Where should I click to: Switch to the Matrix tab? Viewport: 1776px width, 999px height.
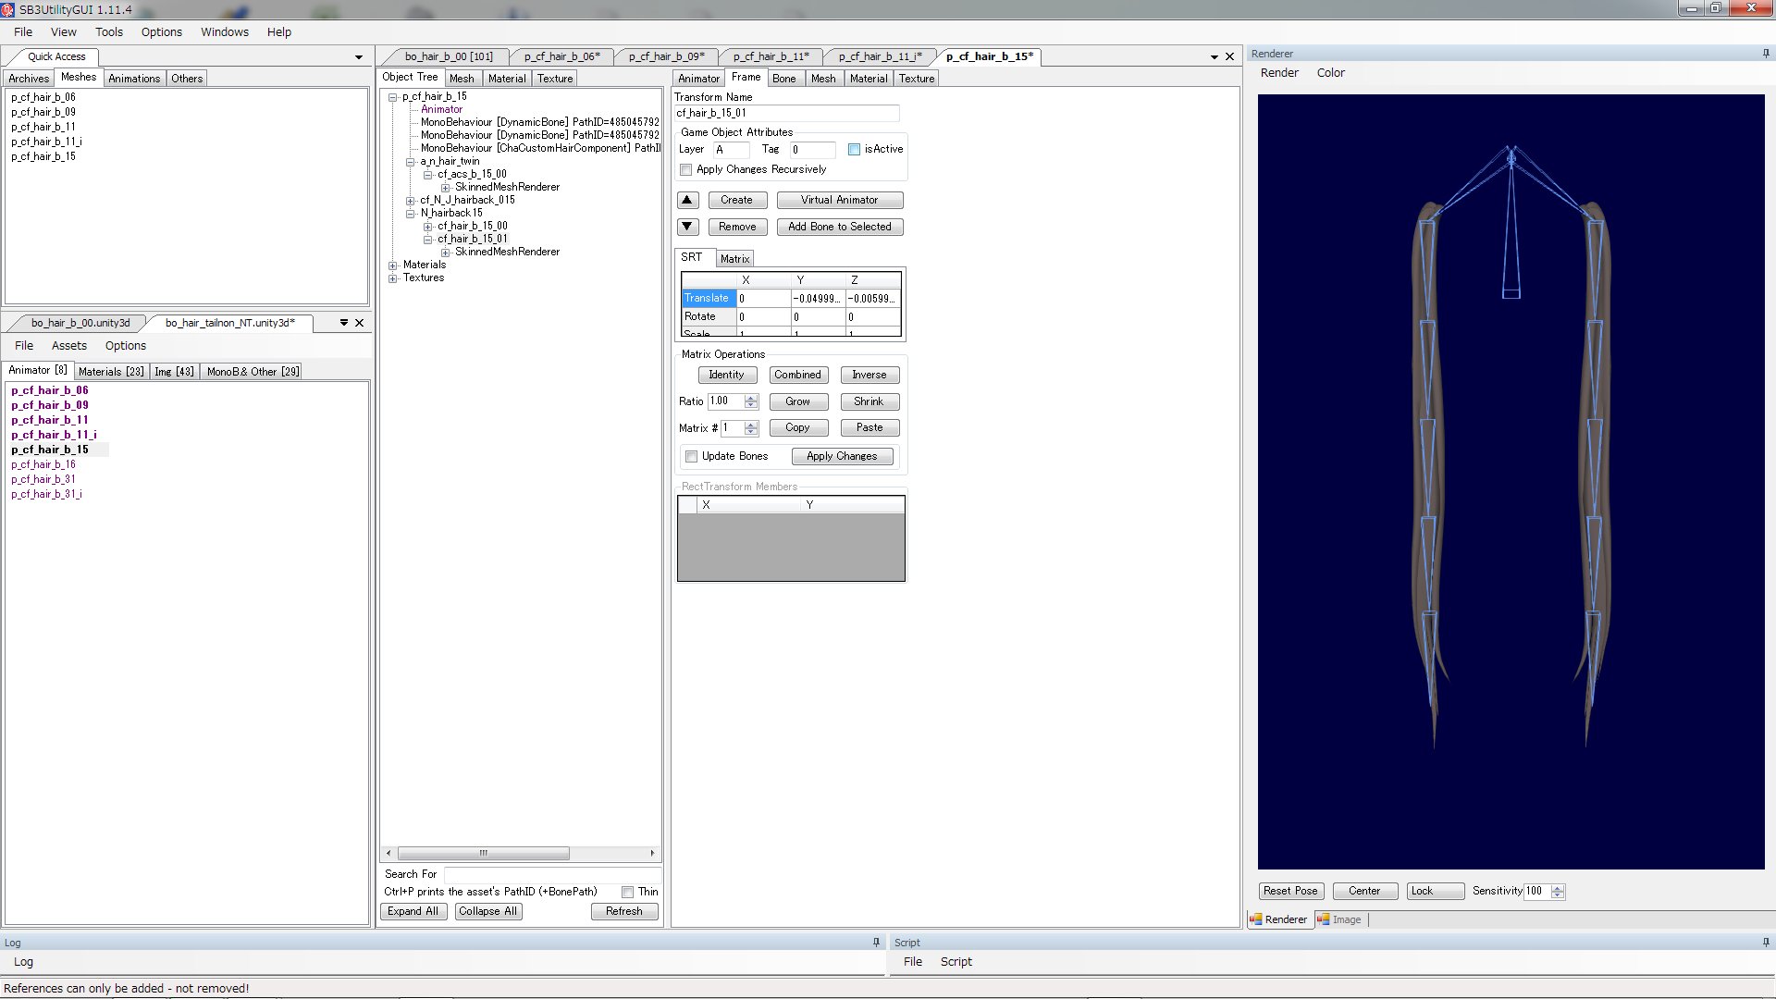[734, 259]
